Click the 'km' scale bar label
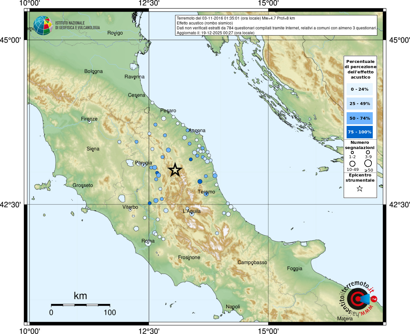 [x=80, y=296]
